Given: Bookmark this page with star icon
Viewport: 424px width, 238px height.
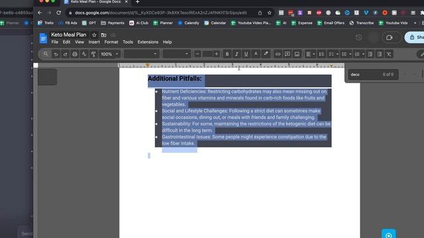Looking at the screenshot, I should click(270, 13).
